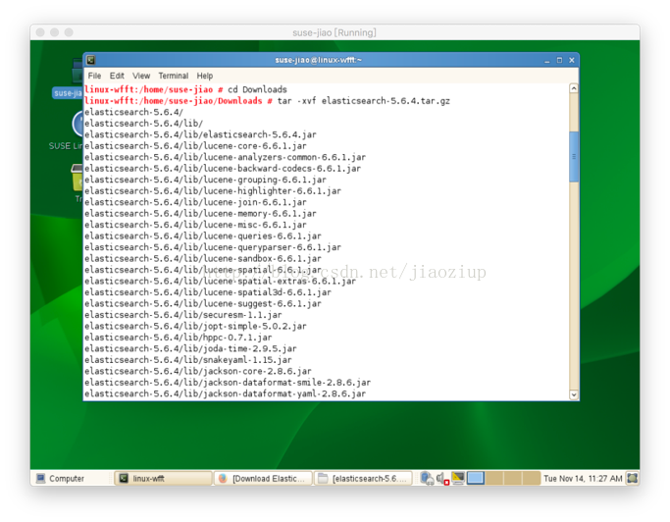Click line ending 'securesm-1.1.jar'

[x=183, y=315]
